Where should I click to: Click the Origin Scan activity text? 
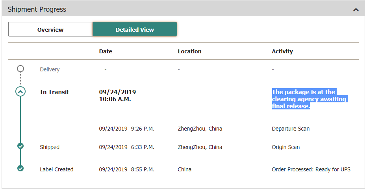(x=285, y=147)
